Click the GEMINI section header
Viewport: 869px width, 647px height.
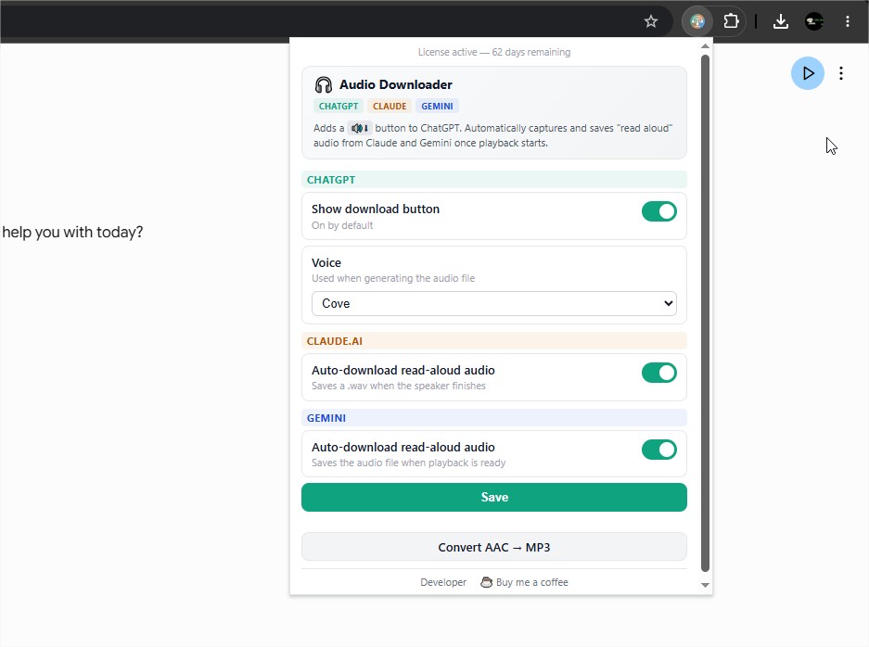pyautogui.click(x=493, y=418)
